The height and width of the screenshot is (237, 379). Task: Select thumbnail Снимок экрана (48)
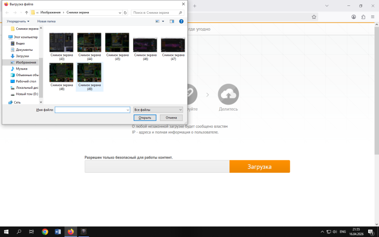pyautogui.click(x=61, y=77)
